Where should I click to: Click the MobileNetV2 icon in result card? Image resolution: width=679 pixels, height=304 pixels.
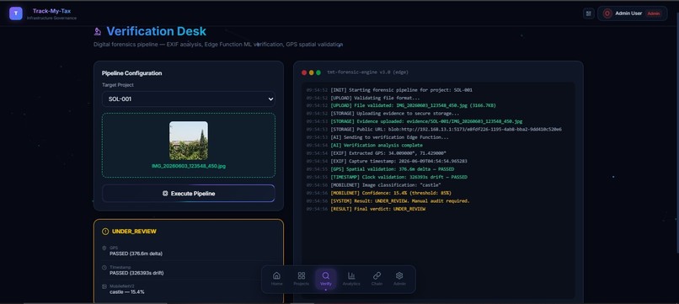104,286
